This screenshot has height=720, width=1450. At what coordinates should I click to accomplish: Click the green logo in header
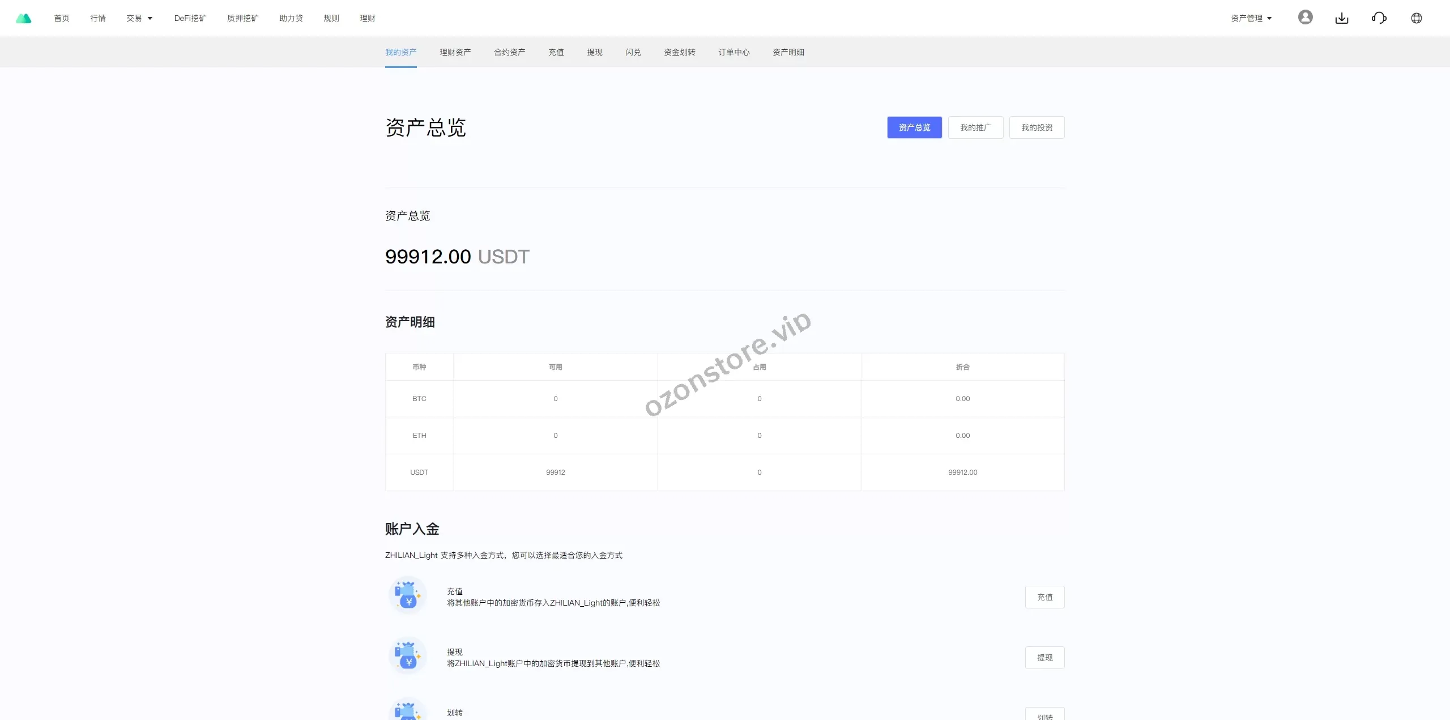pyautogui.click(x=24, y=18)
